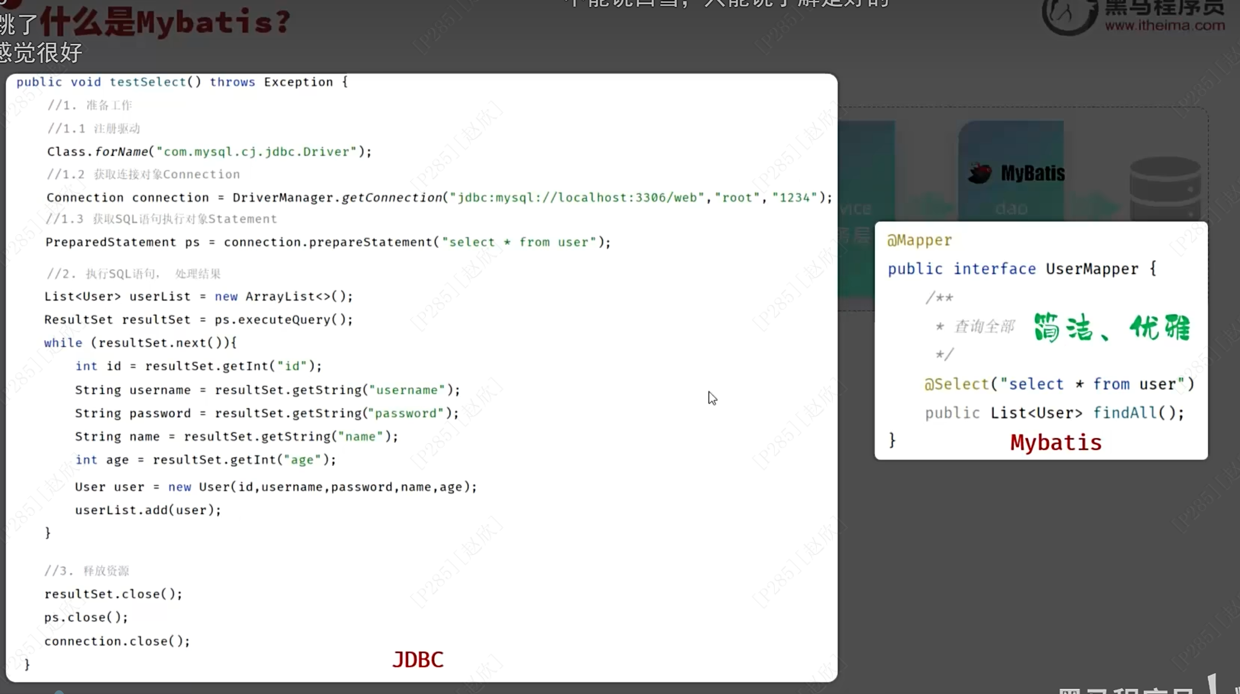1240x694 pixels.
Task: Click the MyBatis bird logo icon
Action: tap(980, 173)
